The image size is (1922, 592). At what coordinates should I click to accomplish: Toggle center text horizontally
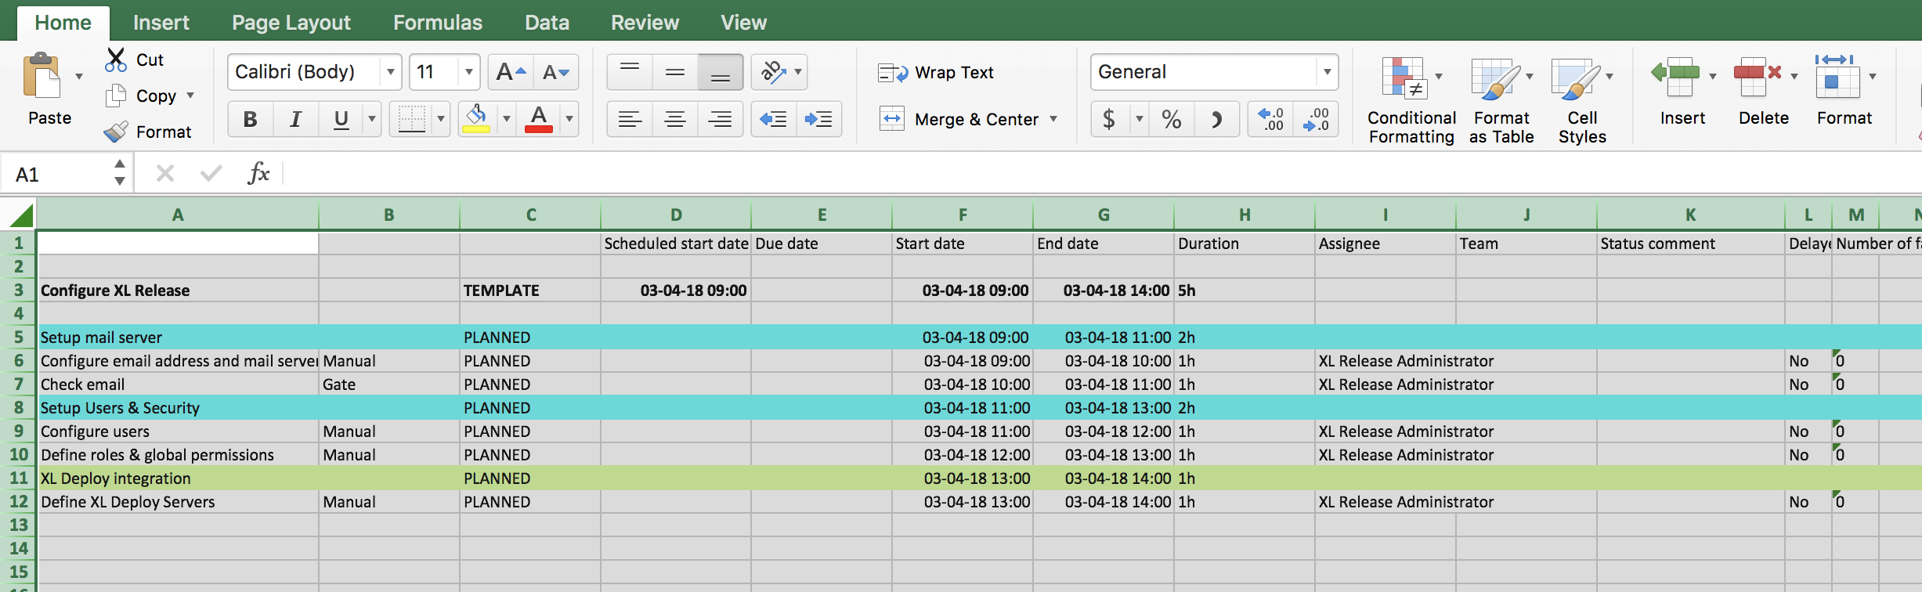[675, 119]
